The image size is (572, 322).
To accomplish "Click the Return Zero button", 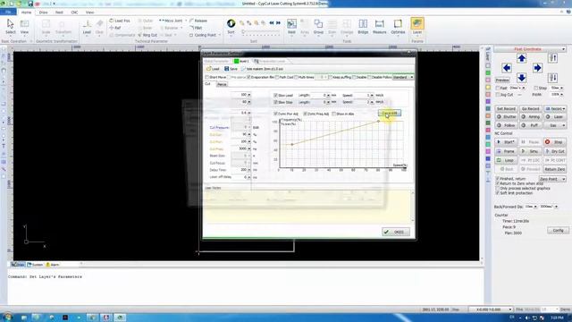I will [x=554, y=169].
